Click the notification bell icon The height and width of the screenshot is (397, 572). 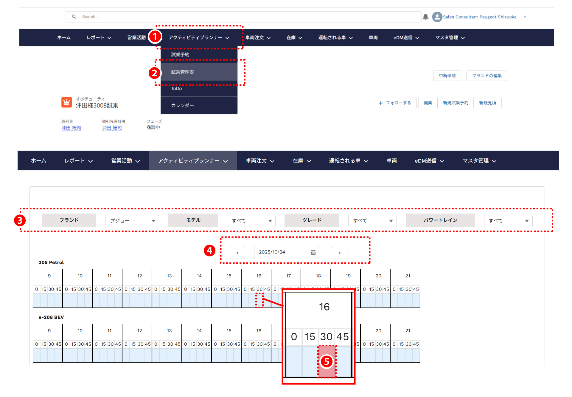coord(425,17)
